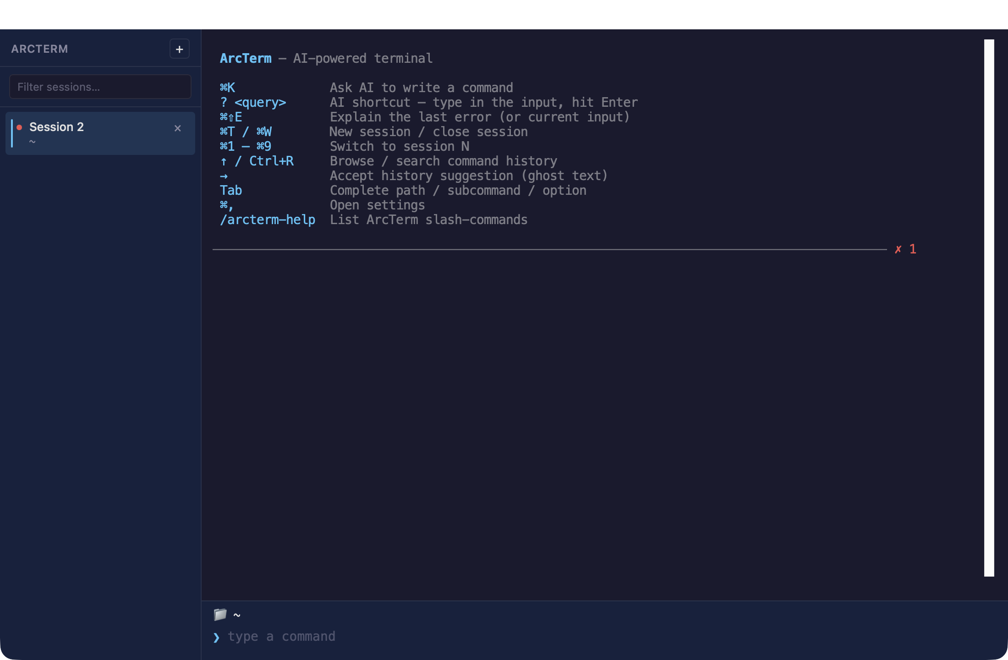Click 'Switch to session N' text
This screenshot has height=660, width=1008.
(400, 146)
